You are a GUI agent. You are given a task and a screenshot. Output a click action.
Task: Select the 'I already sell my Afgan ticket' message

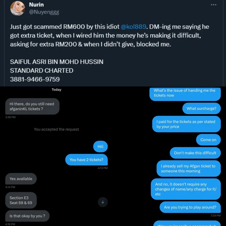tap(188, 169)
